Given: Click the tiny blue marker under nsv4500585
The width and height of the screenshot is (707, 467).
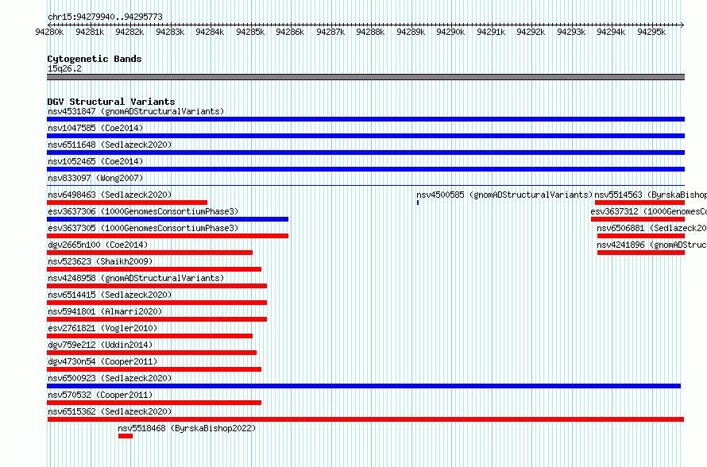Looking at the screenshot, I should pos(418,203).
